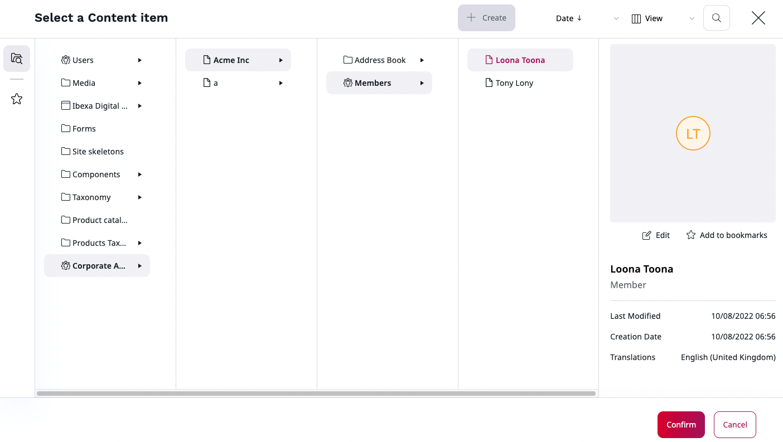Click the horizontal scrollbar below the columns
Viewport: 783px width, 442px height.
316,394
